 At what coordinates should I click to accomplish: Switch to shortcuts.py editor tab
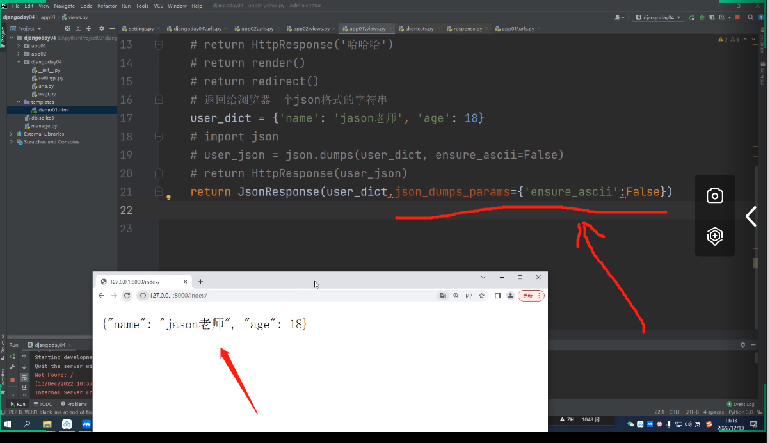(x=419, y=29)
